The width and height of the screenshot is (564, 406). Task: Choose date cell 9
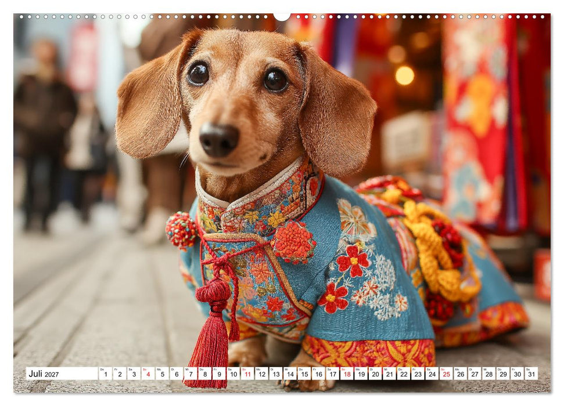coord(219,374)
